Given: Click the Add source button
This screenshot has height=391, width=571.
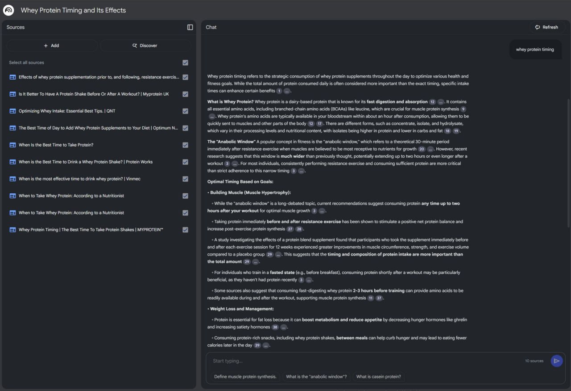Looking at the screenshot, I should click(52, 45).
